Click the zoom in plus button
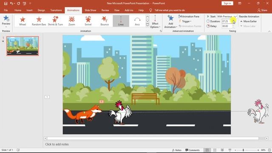272x153 pixels. coord(258,150)
